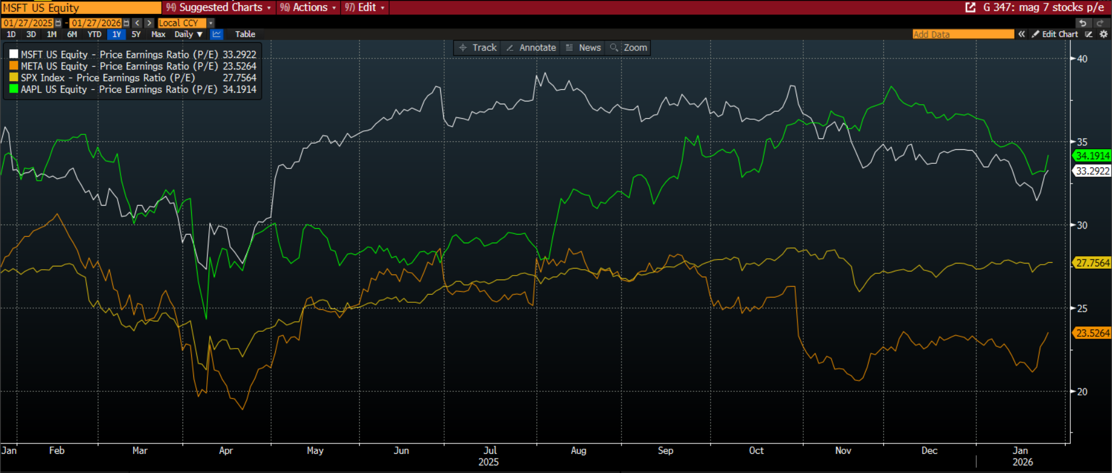Open the Suggested Charts dropdown menu
This screenshot has height=473, width=1112.
click(219, 8)
